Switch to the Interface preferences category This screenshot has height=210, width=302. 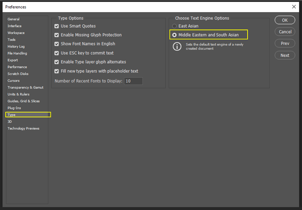pyautogui.click(x=14, y=26)
